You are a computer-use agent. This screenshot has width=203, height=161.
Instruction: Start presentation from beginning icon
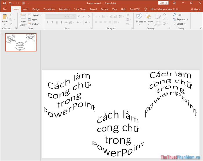coord(23,3)
